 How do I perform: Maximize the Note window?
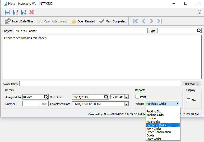[x=186, y=4]
